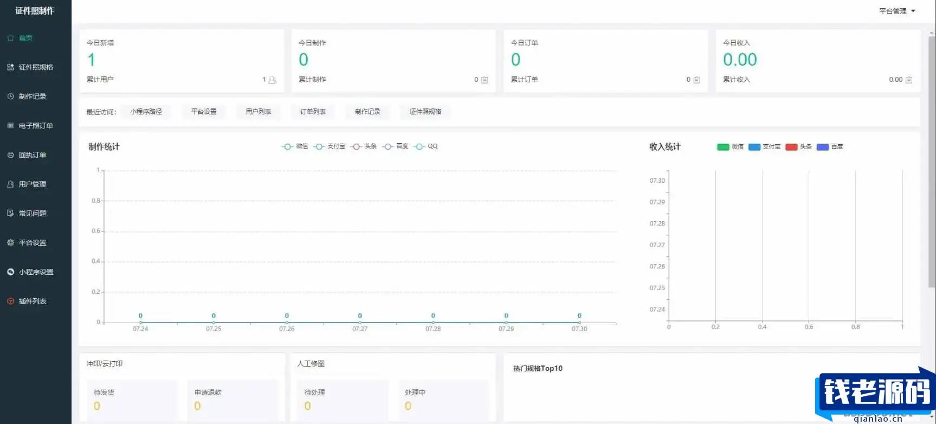The width and height of the screenshot is (936, 424).
Task: Toggle QQ series in 制作统计 legend
Action: point(425,146)
